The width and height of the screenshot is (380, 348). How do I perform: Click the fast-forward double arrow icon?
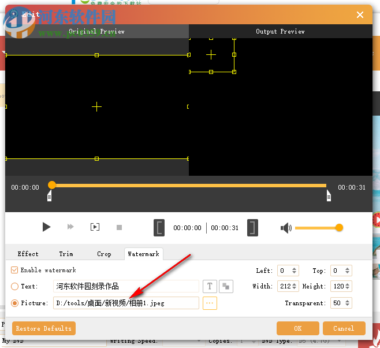[x=70, y=227]
